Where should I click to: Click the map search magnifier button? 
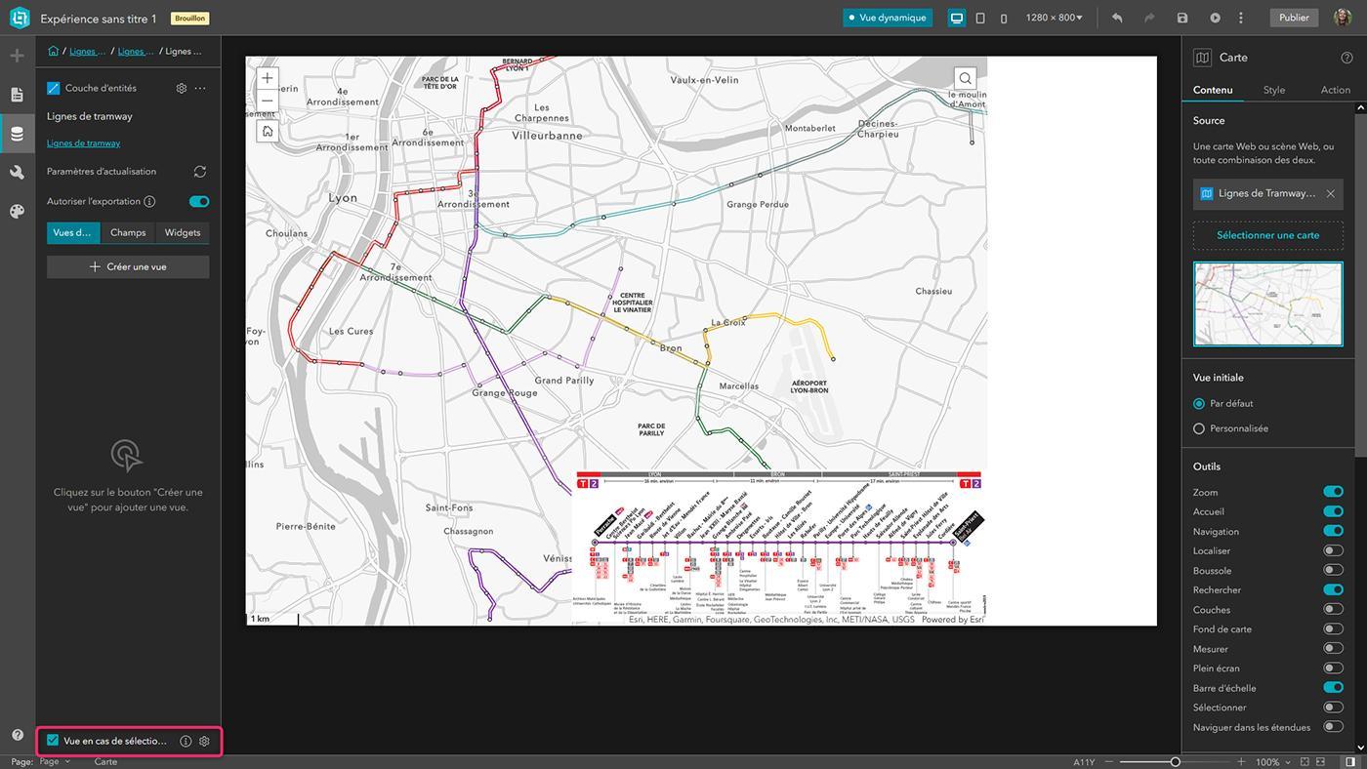coord(965,78)
